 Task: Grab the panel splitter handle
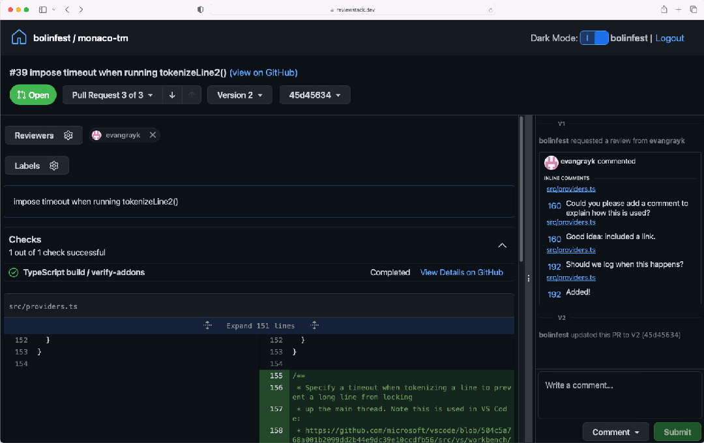point(529,278)
